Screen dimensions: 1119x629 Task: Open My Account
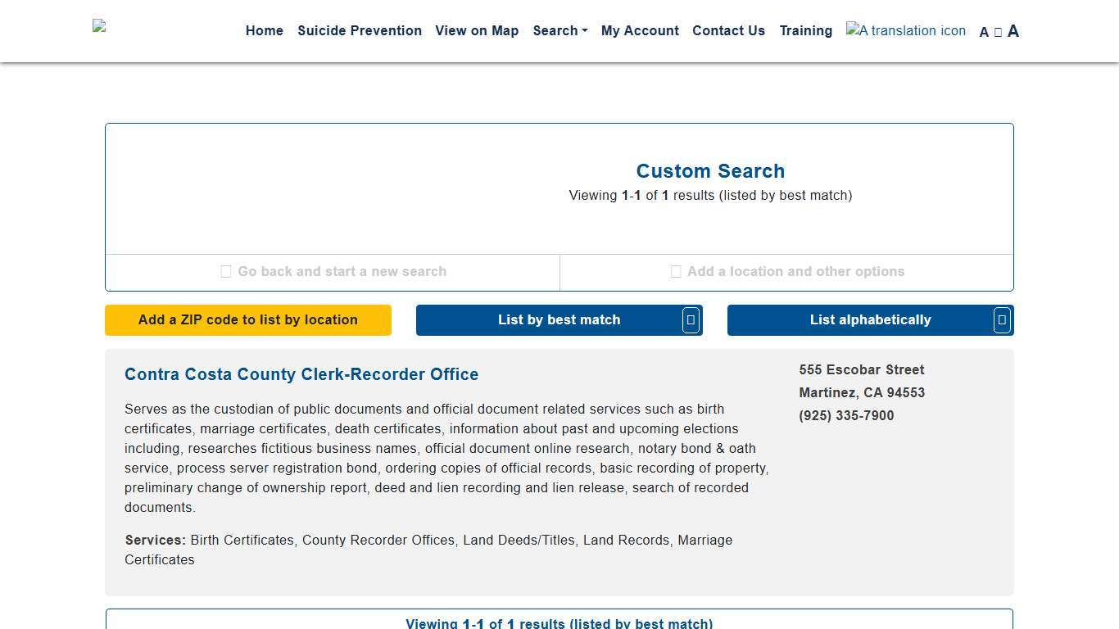click(640, 31)
